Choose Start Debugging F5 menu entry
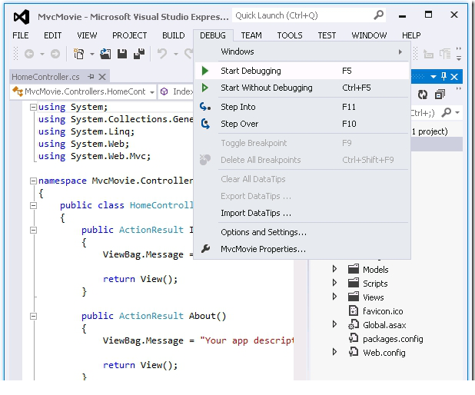 pyautogui.click(x=302, y=71)
